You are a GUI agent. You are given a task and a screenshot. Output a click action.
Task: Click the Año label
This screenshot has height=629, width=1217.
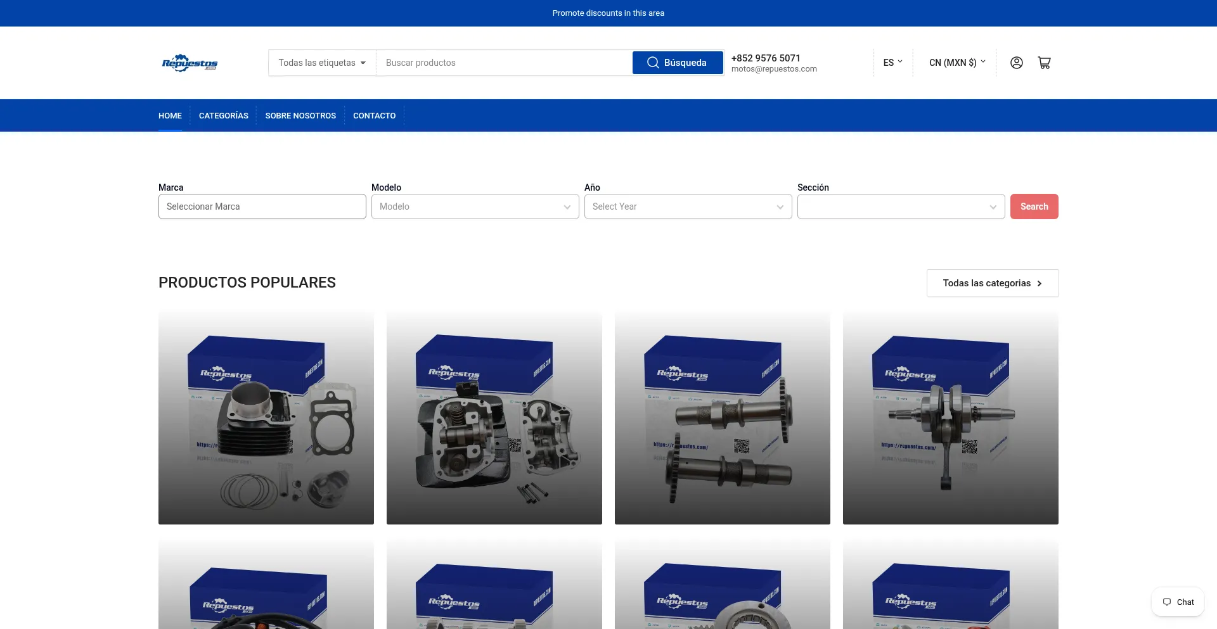pyautogui.click(x=592, y=187)
